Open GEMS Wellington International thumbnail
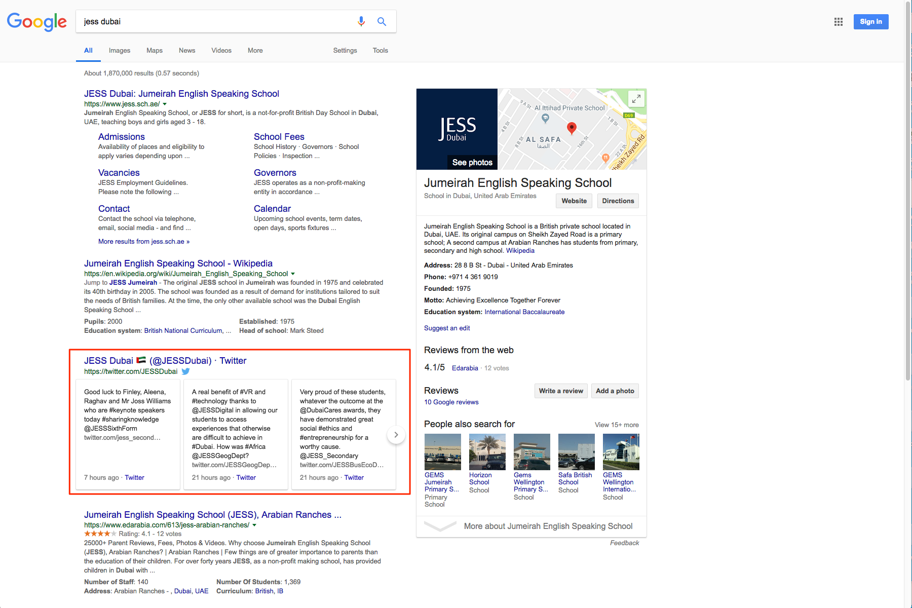912x608 pixels. (621, 452)
